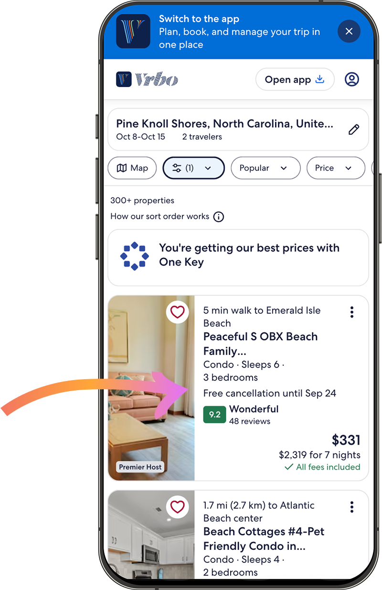Dismiss the Switch to the app banner

point(349,32)
